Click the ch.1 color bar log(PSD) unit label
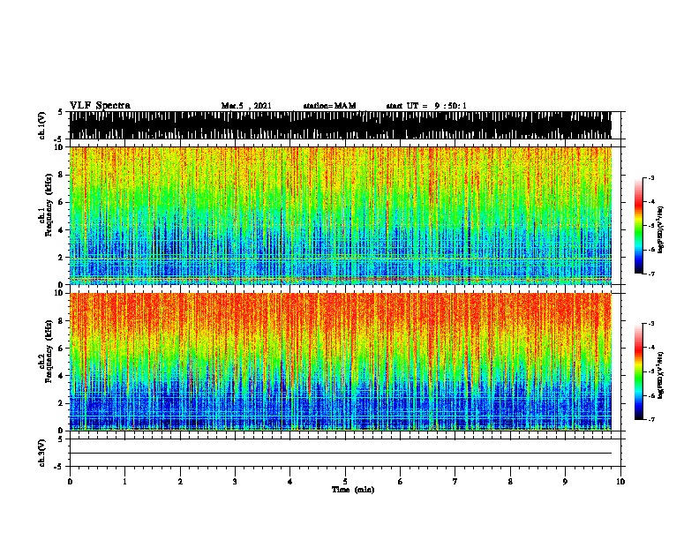 (661, 229)
